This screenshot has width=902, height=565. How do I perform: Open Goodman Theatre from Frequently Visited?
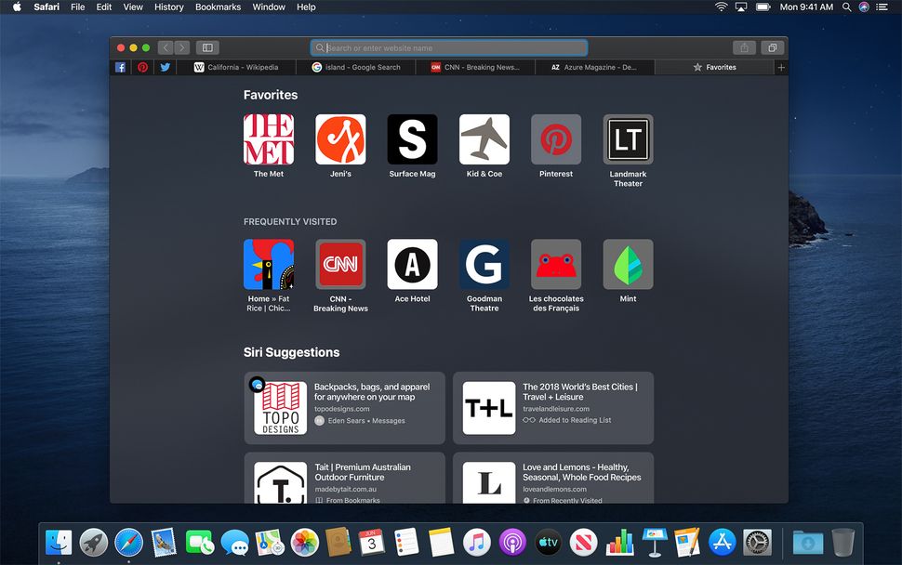(484, 265)
